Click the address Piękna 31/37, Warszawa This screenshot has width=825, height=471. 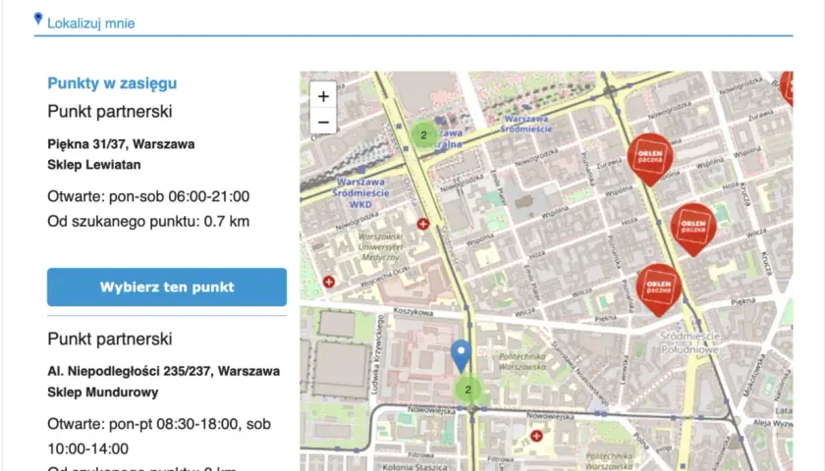coord(121,144)
